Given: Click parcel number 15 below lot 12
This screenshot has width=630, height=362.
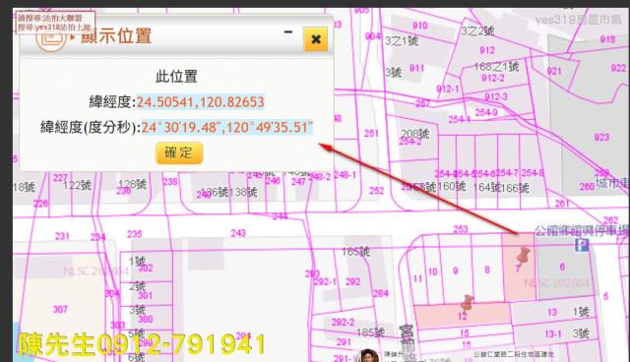Looking at the screenshot, I should (465, 333).
